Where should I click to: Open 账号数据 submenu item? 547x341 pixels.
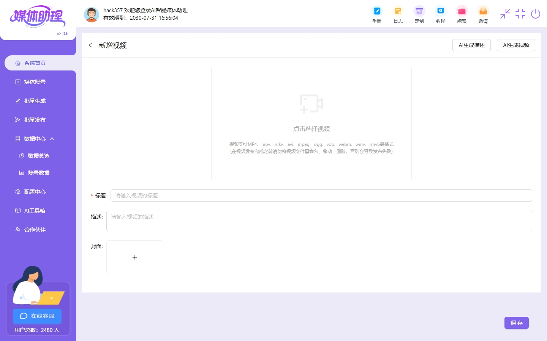(x=38, y=173)
